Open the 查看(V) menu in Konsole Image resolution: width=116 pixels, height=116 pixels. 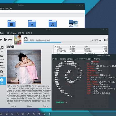click(70, 59)
